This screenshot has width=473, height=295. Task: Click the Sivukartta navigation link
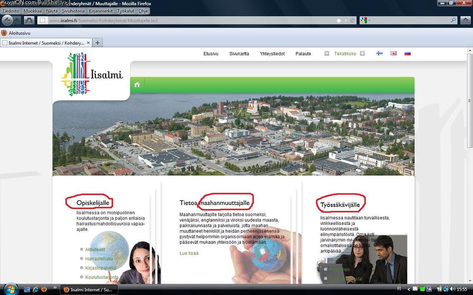click(239, 53)
